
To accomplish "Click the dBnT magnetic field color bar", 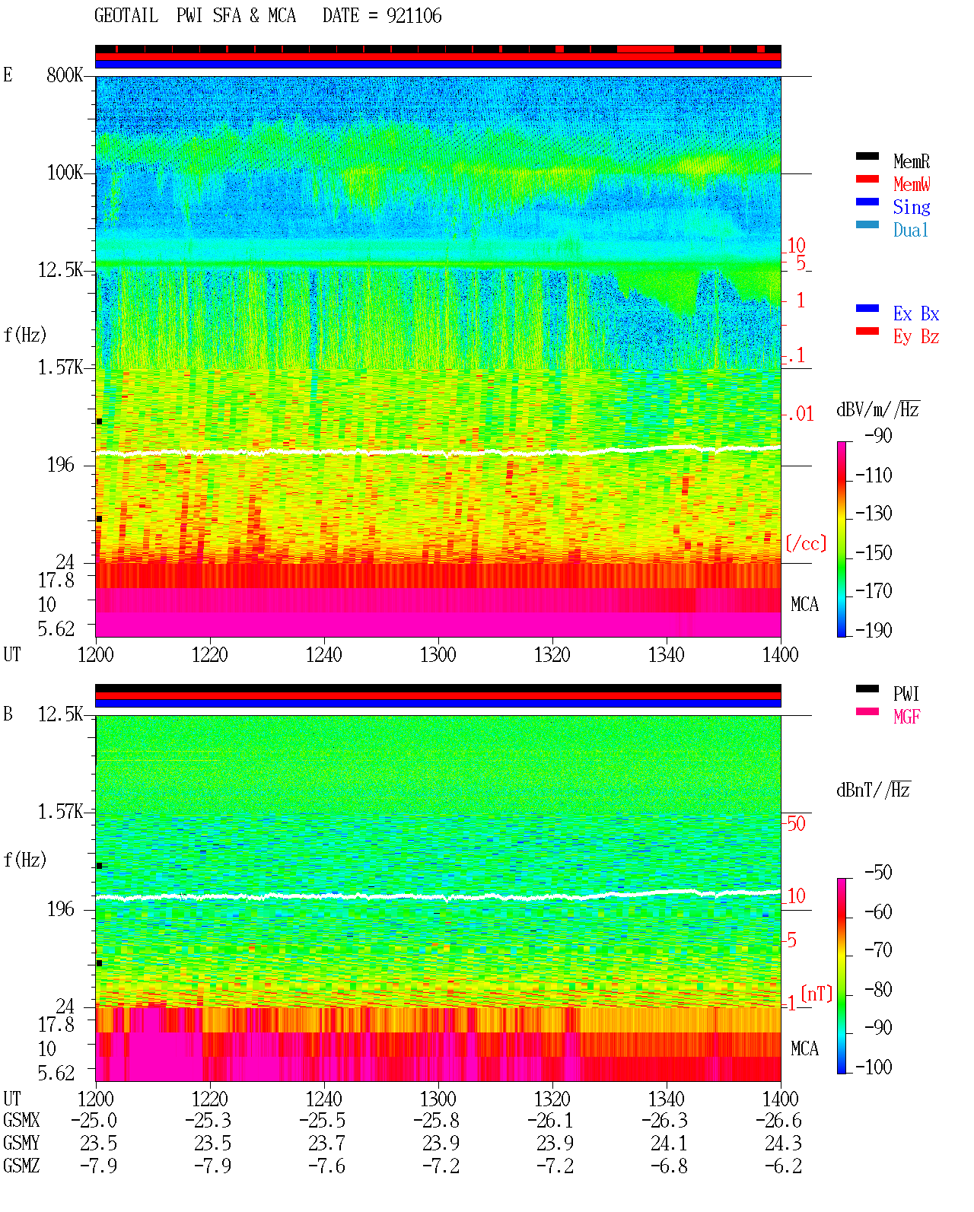I will (841, 976).
